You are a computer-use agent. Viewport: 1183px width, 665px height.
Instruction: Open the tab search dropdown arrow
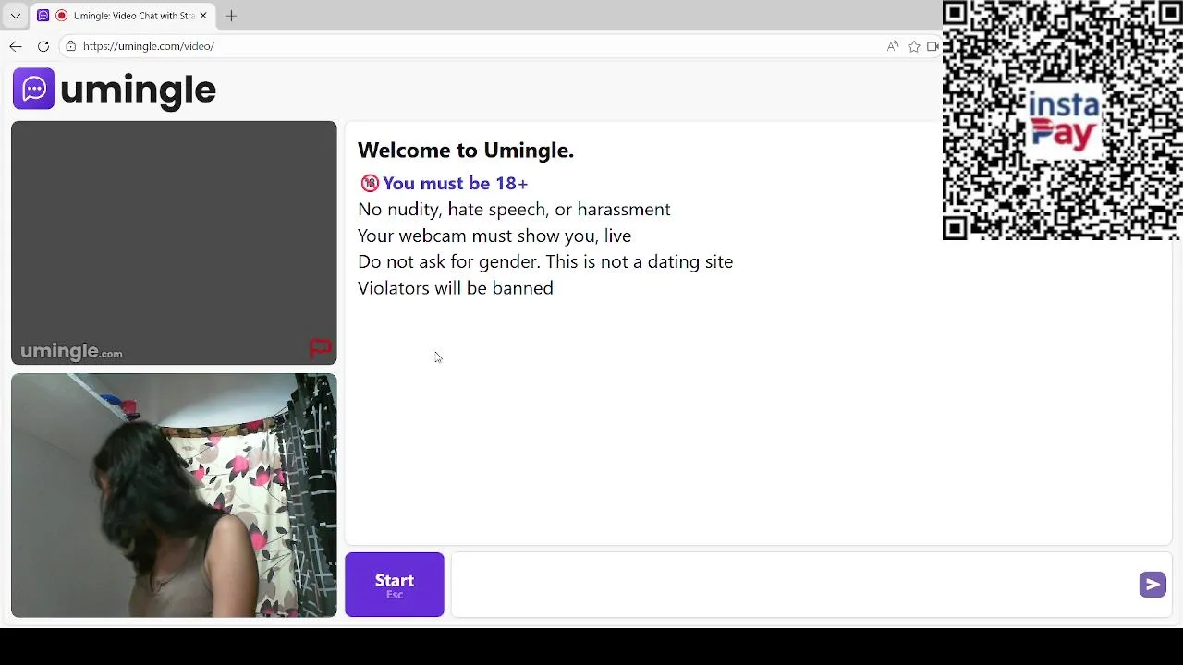15,16
